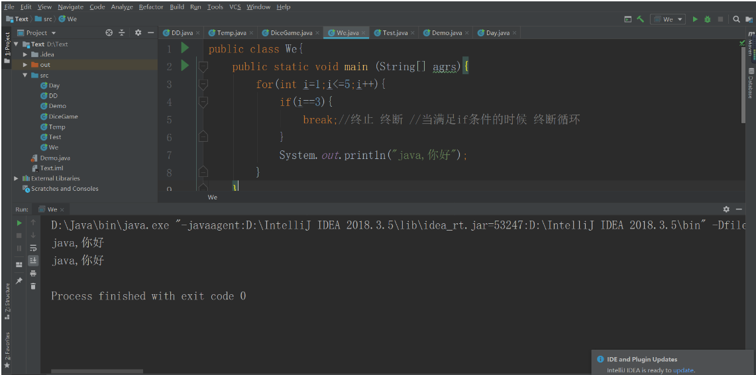Screen dimensions: 756x375
Task: Click the locate/scroll-from-source target icon in Project panel
Action: coord(109,32)
